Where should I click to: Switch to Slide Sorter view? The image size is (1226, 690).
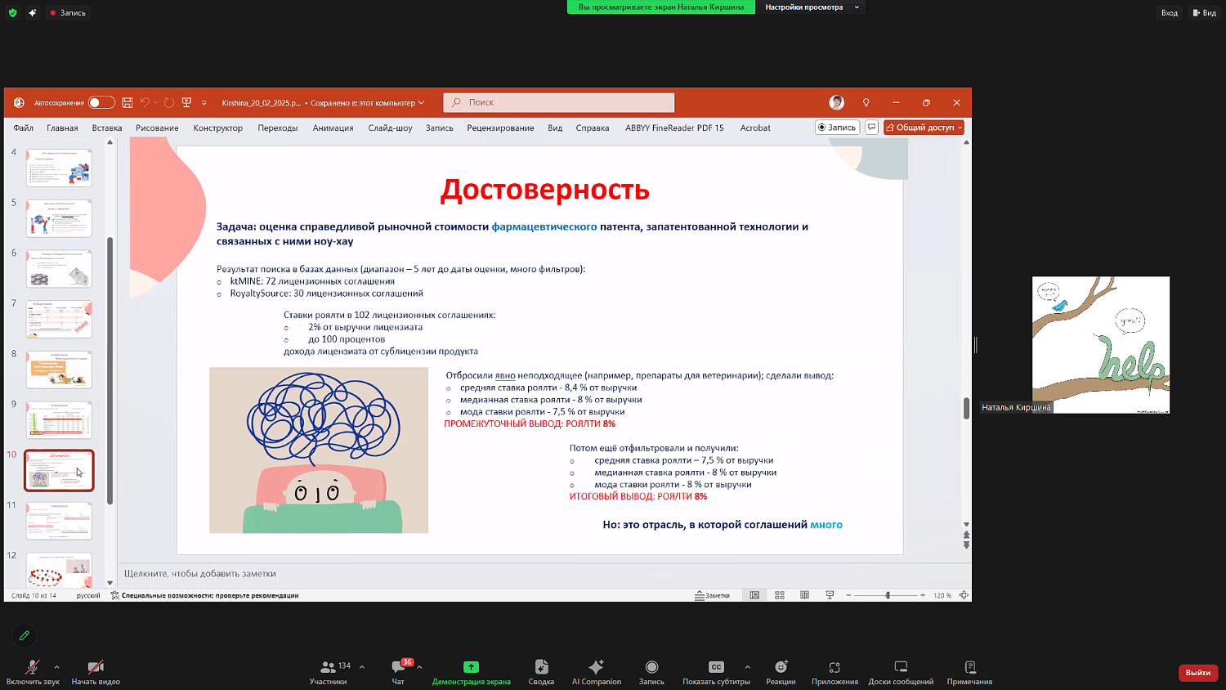[780, 594]
